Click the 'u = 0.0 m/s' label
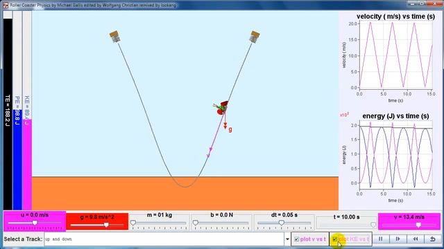This screenshot has height=249, width=444. click(35, 215)
